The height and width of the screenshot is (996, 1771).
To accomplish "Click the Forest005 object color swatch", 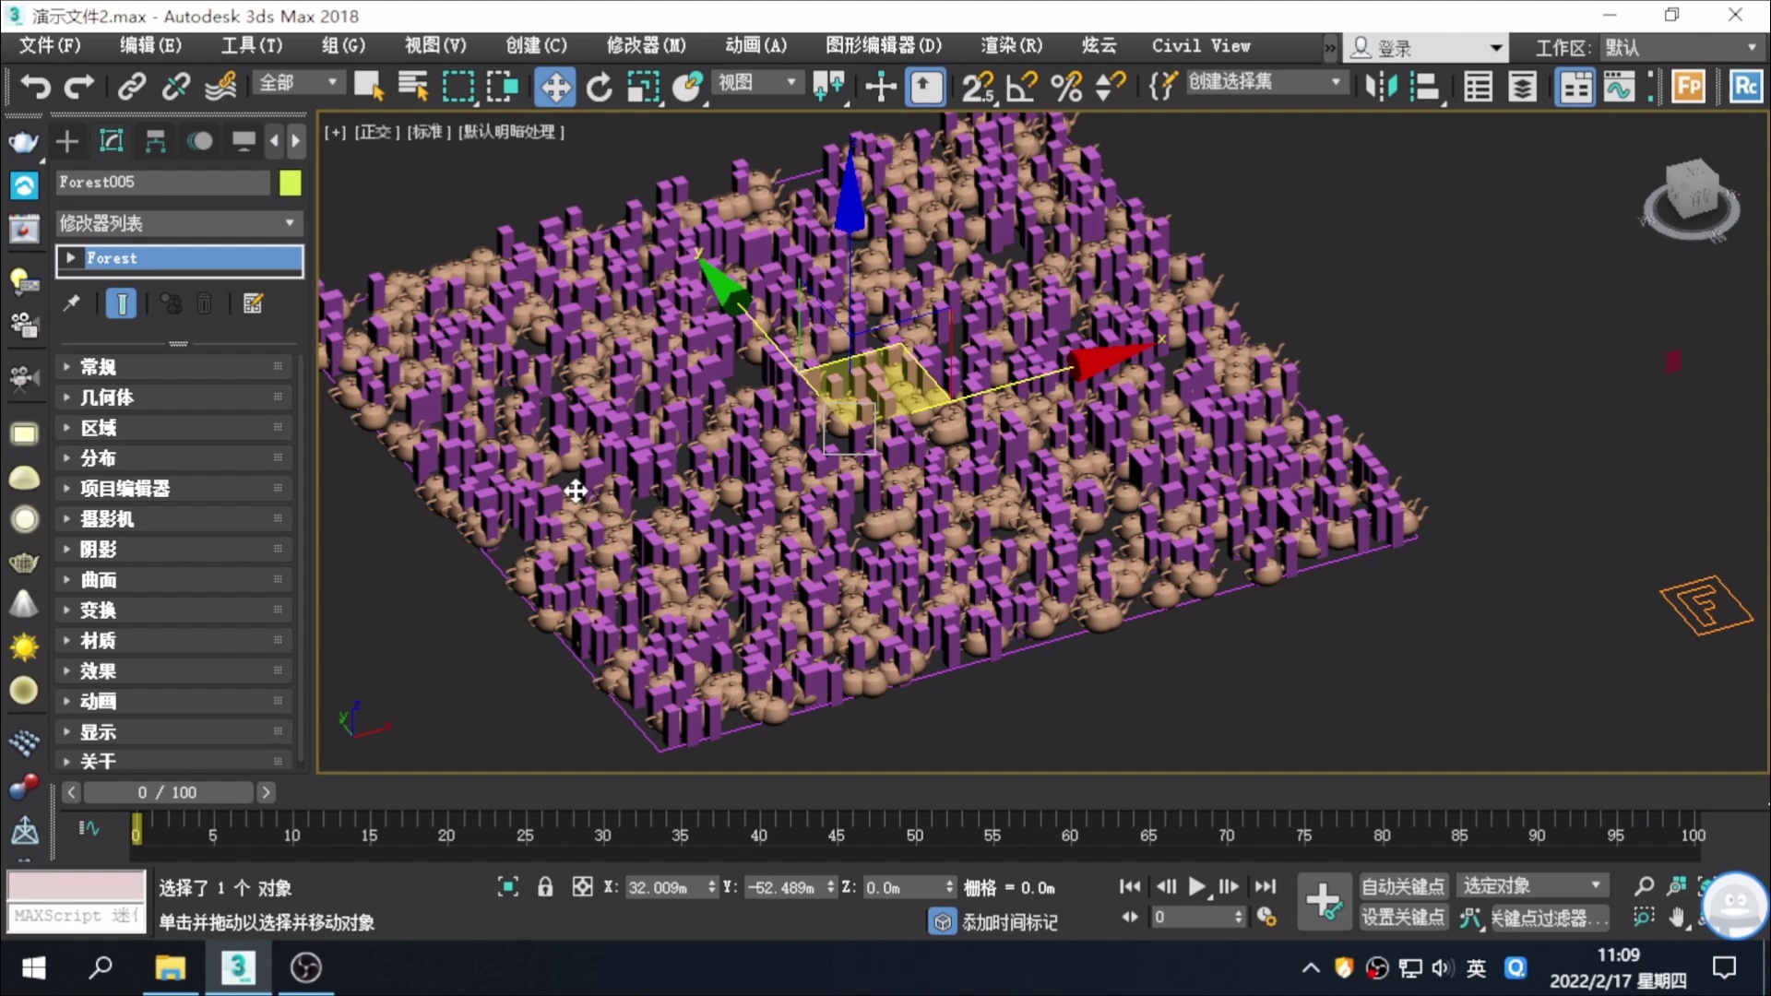I will pyautogui.click(x=291, y=183).
